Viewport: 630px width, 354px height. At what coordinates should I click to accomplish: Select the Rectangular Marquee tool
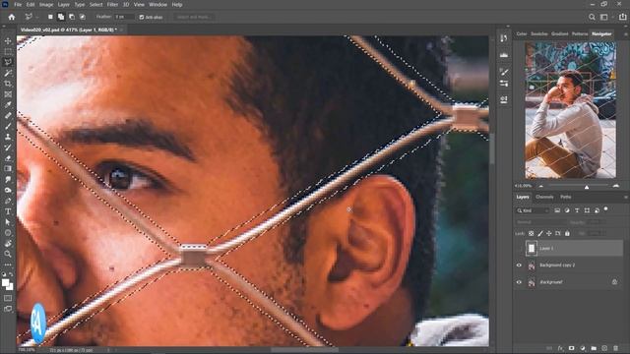click(8, 52)
